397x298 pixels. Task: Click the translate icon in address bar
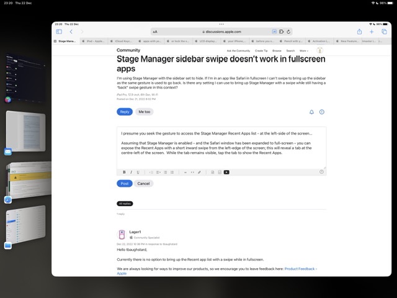click(274, 32)
